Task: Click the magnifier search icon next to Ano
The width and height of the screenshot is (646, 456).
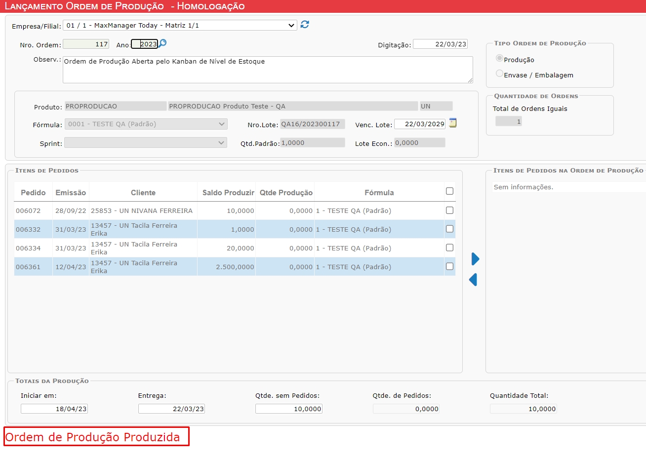Action: [x=162, y=43]
